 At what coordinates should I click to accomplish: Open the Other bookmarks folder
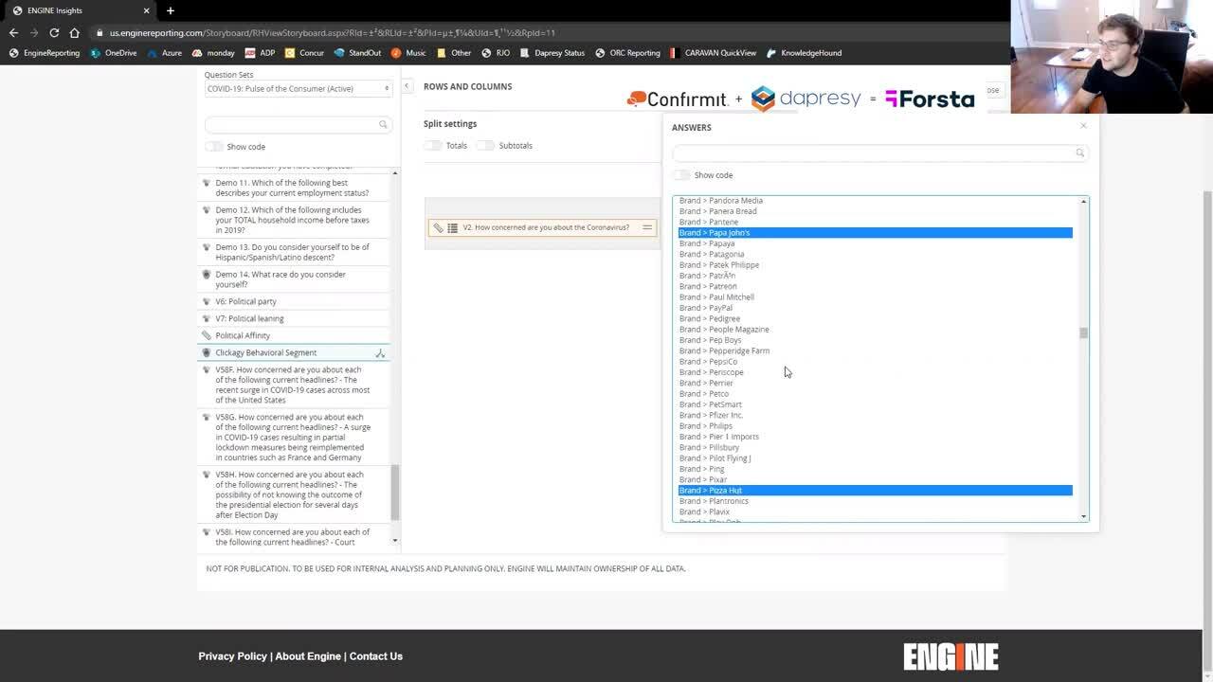coord(454,53)
